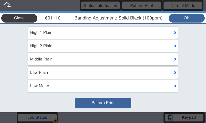Show the Keypad
This screenshot has width=206, height=123.
pos(184,117)
